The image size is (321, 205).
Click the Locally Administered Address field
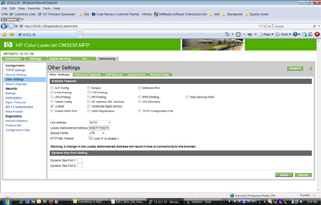pyautogui.click(x=99, y=128)
